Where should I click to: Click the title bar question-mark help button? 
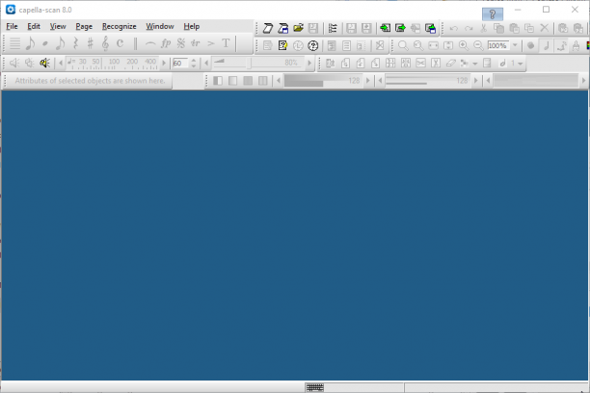493,14
